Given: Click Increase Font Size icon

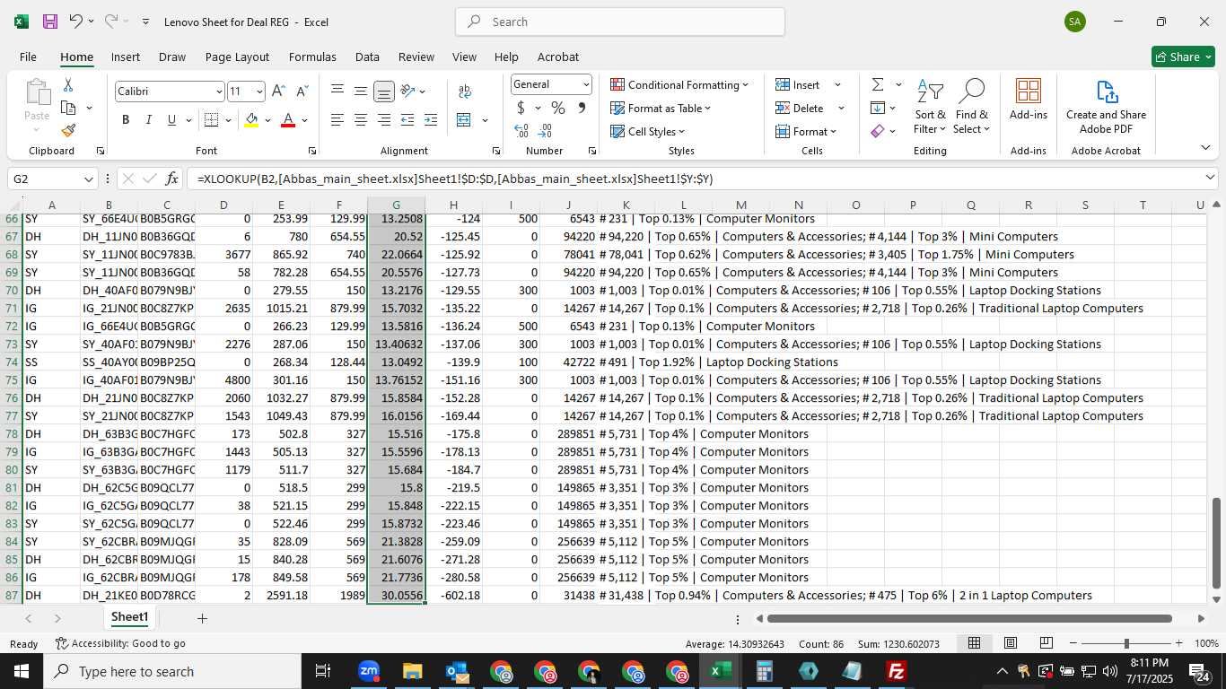Looking at the screenshot, I should point(278,91).
